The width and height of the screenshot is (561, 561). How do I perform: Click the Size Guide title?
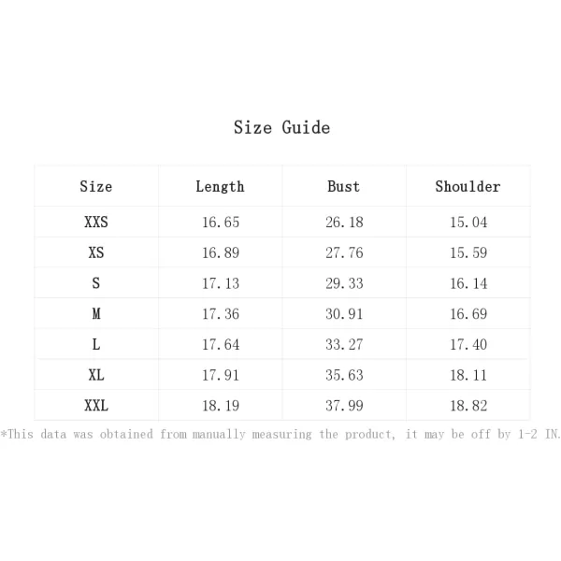tap(281, 127)
